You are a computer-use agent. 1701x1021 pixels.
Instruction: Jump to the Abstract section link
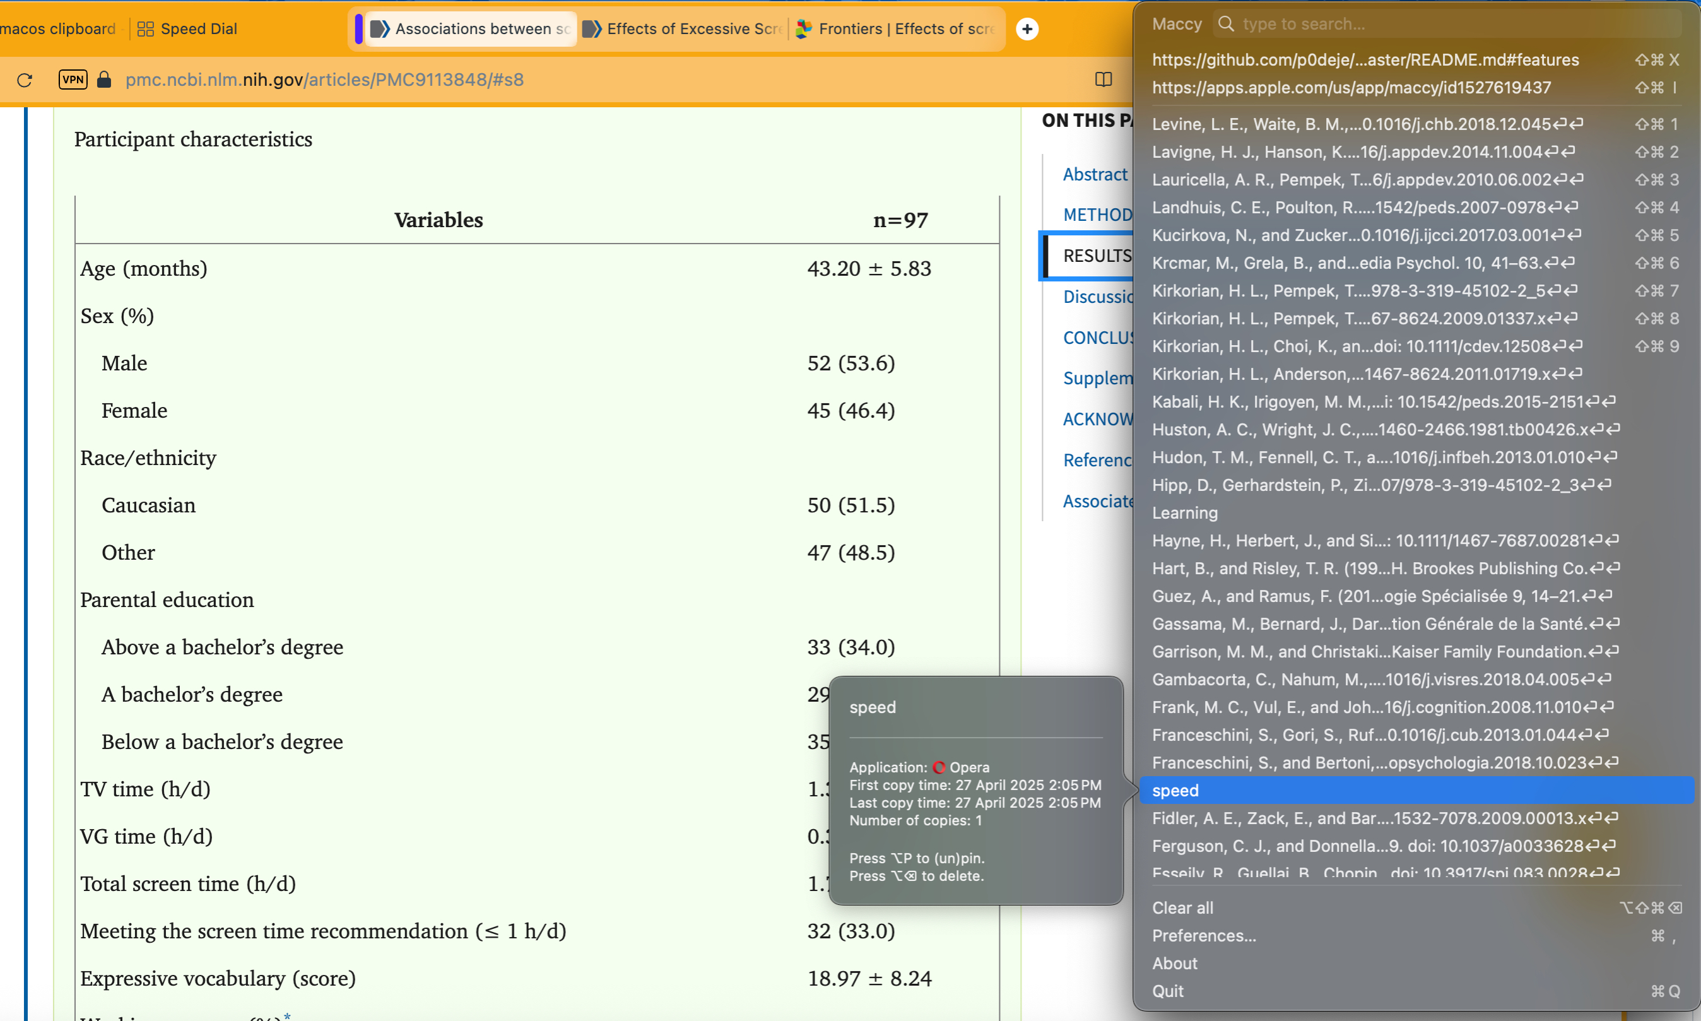(x=1095, y=175)
